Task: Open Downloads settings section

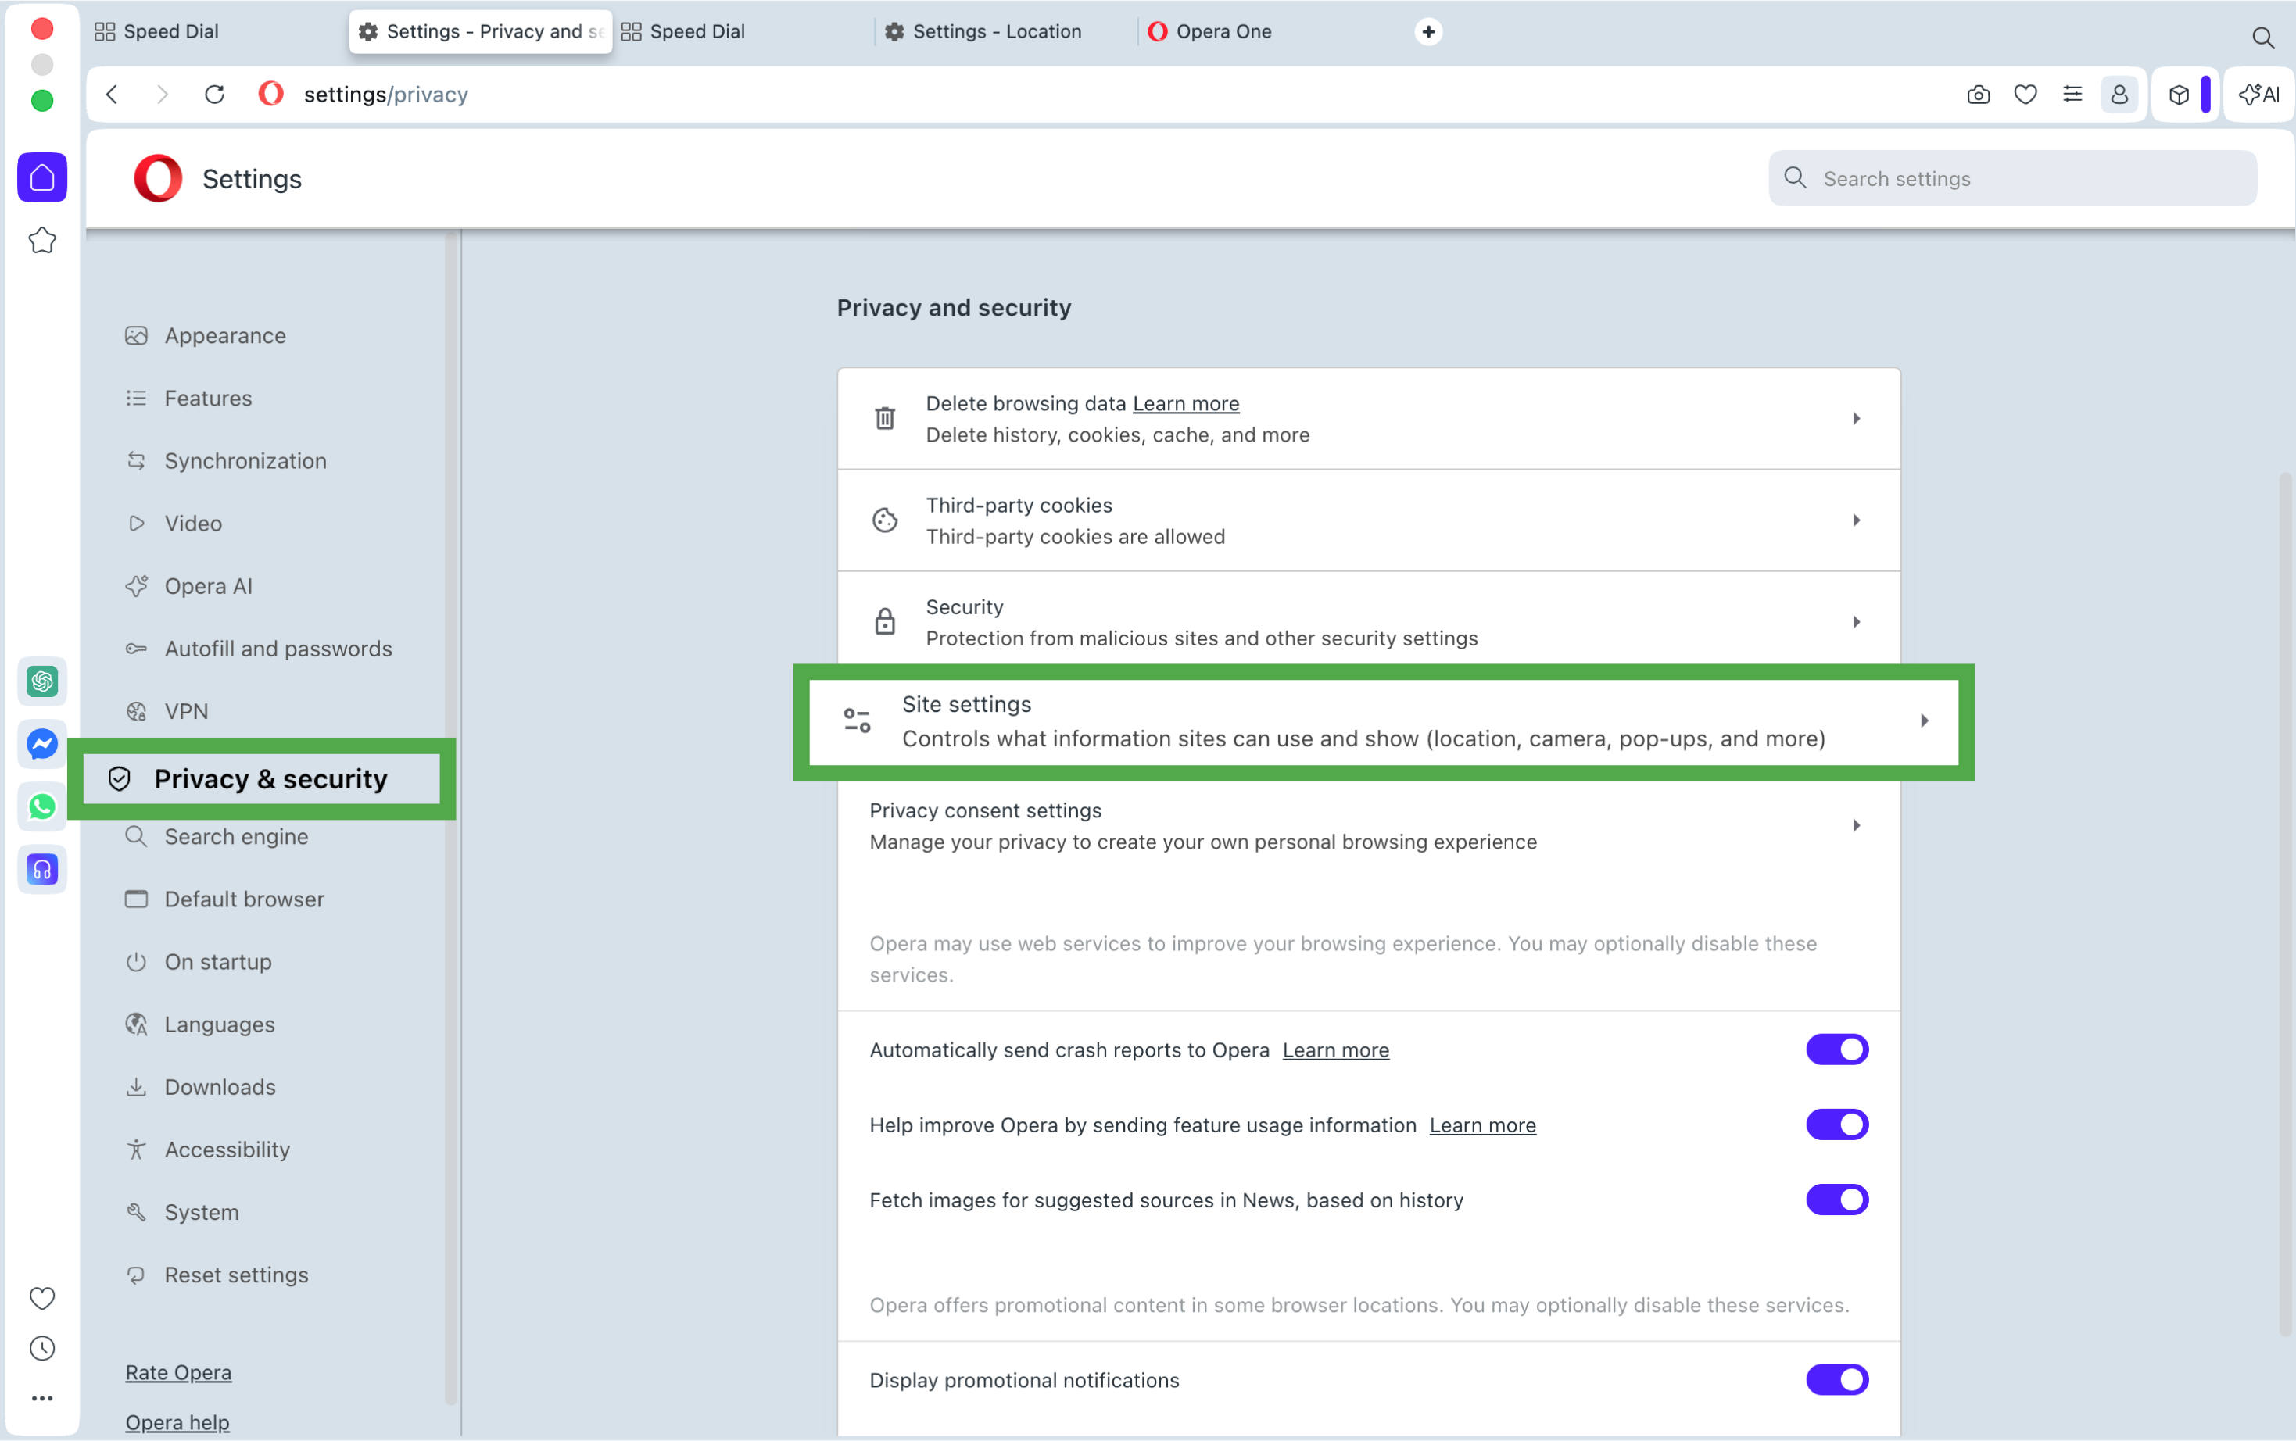Action: point(200,1088)
